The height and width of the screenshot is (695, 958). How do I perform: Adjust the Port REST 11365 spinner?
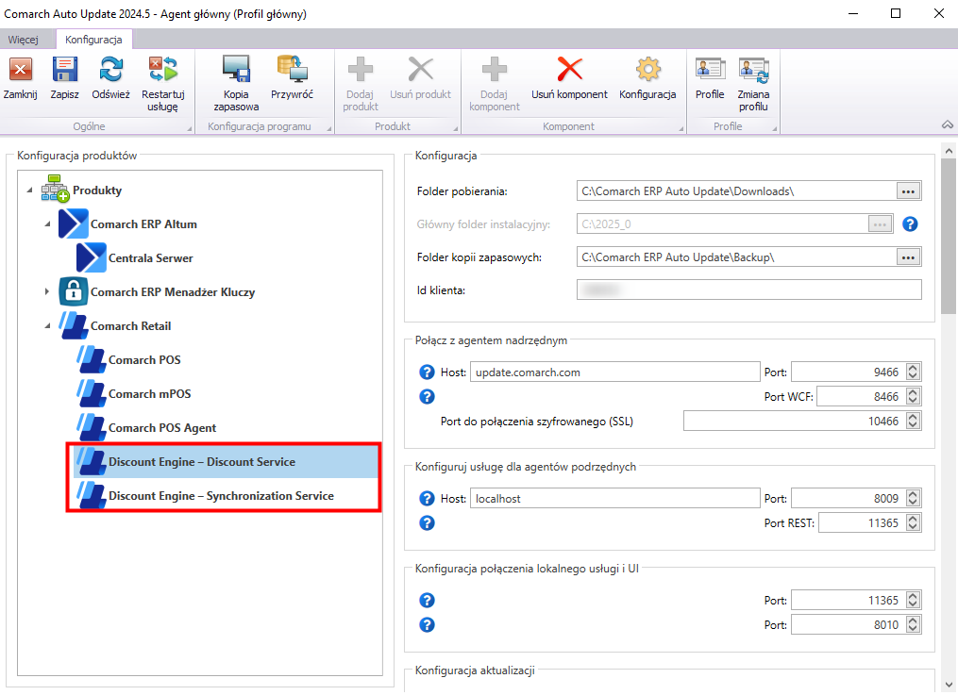tap(913, 523)
